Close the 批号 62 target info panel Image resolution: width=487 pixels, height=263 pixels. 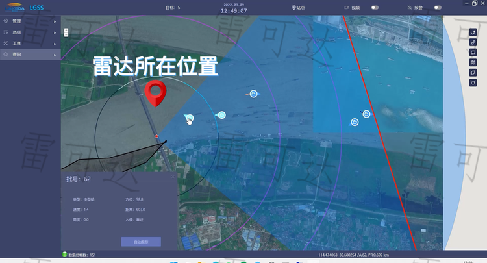pos(173,177)
